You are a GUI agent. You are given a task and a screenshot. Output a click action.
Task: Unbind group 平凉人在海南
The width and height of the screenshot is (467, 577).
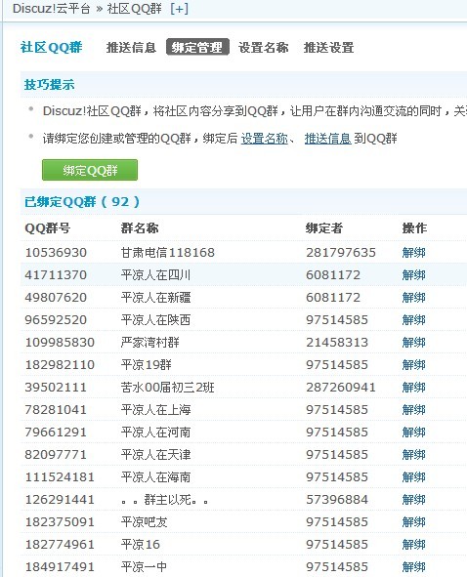click(x=413, y=477)
